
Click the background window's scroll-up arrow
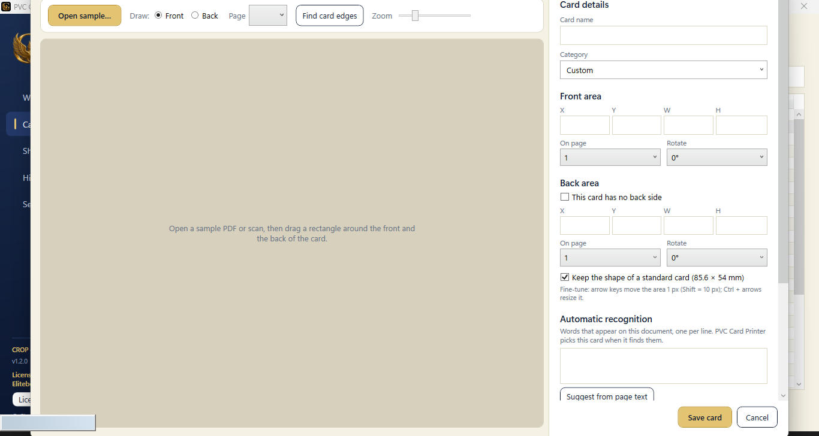click(799, 114)
